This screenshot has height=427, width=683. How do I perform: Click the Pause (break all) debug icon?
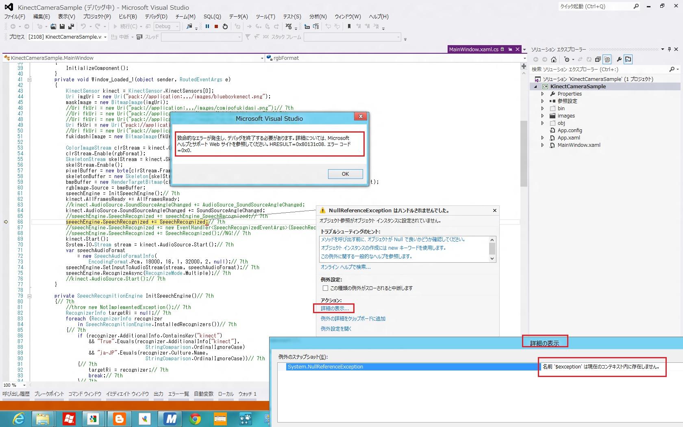(x=207, y=26)
